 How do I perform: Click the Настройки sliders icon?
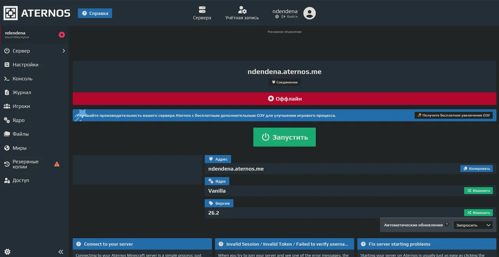[x=7, y=65]
